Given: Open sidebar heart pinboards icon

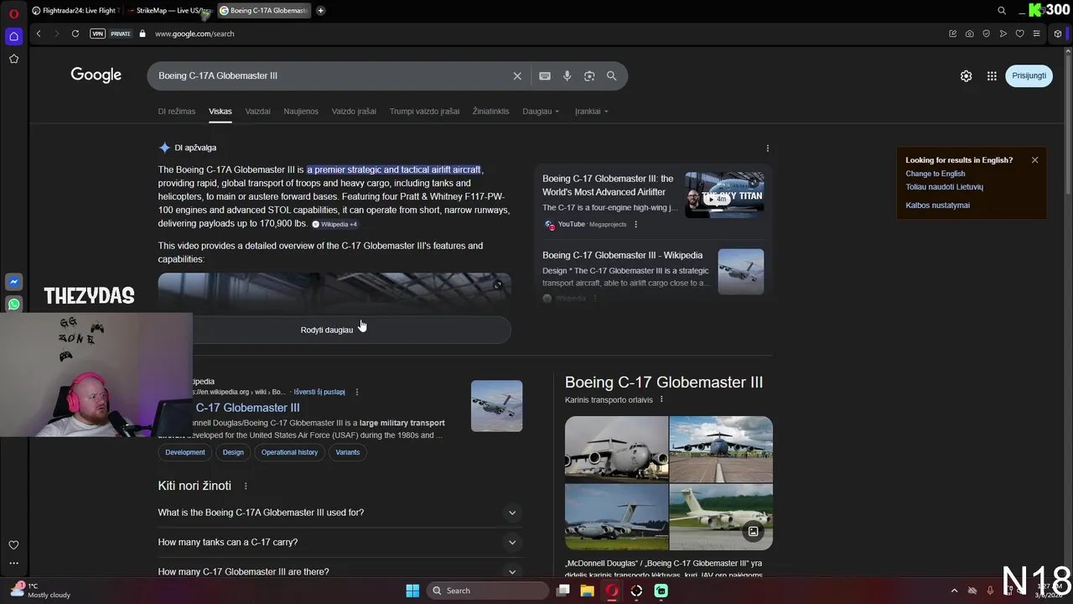Looking at the screenshot, I should pyautogui.click(x=13, y=545).
